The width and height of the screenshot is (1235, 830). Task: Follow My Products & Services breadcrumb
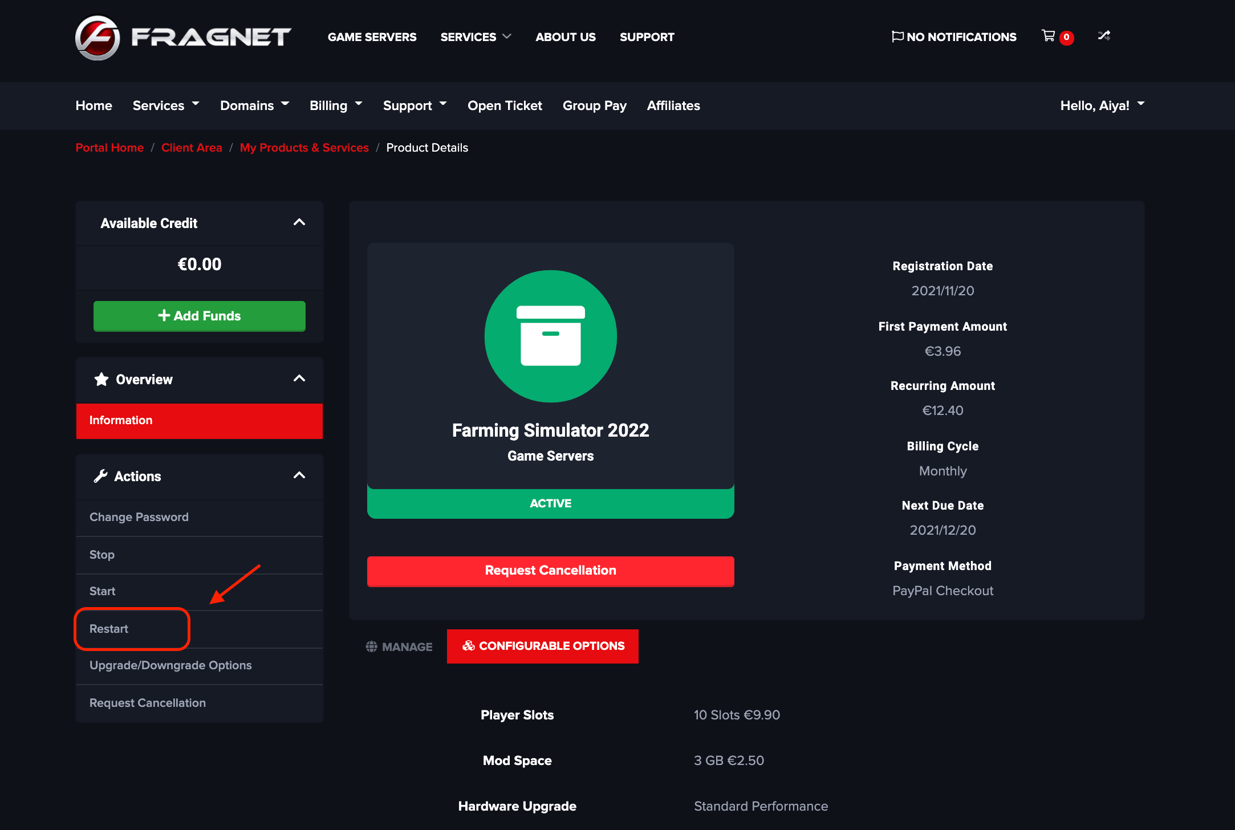(304, 148)
